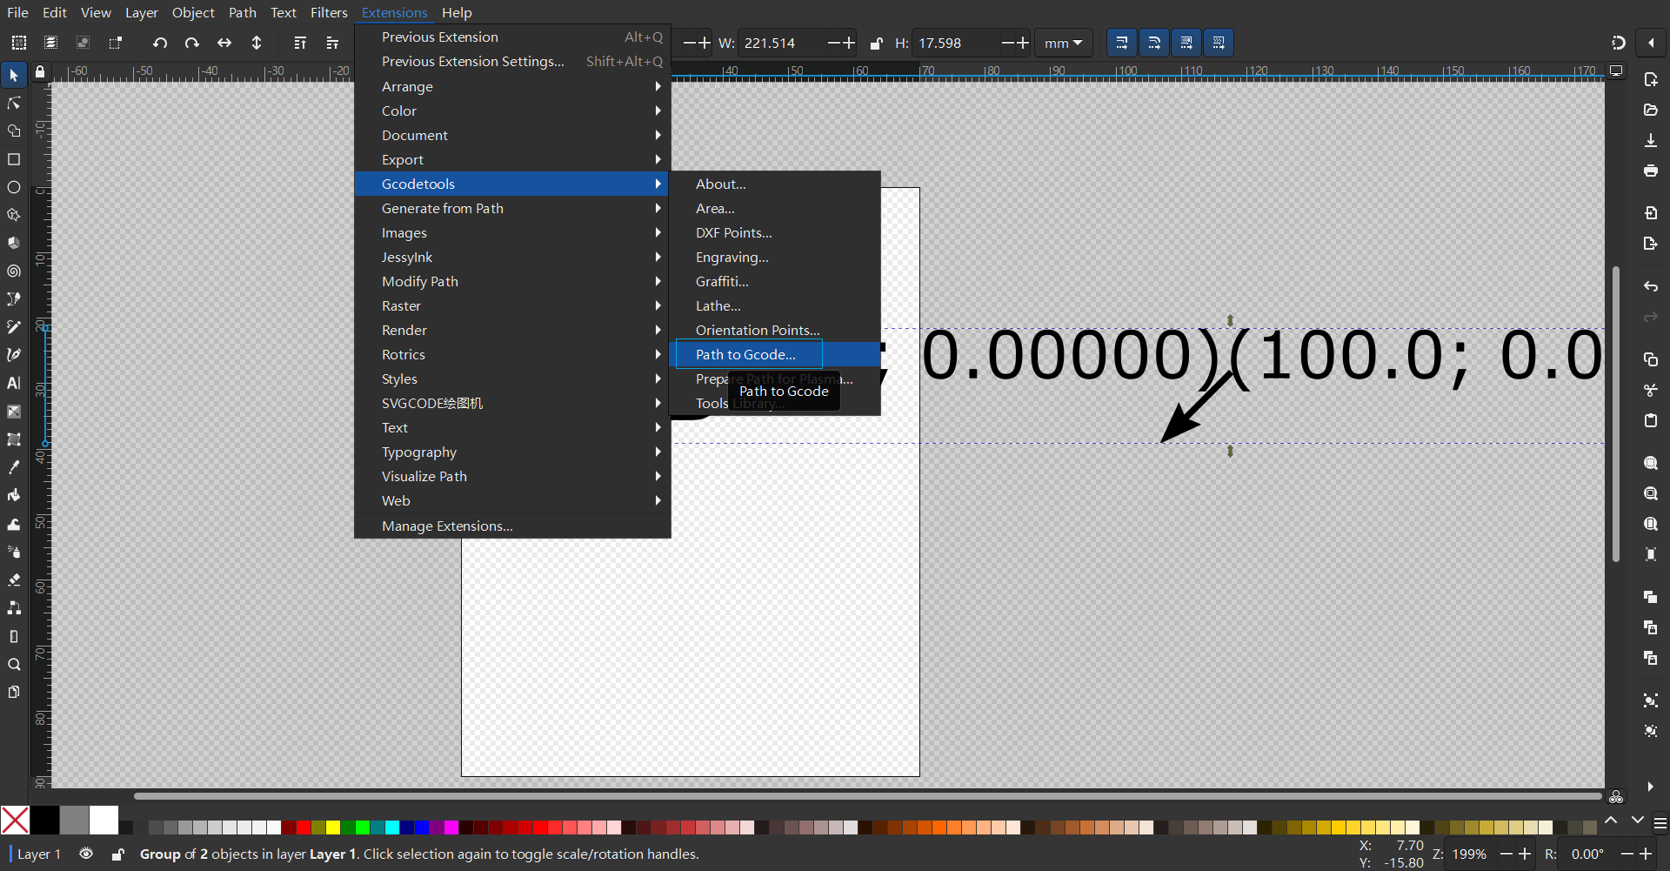
Task: Open the Help menu
Action: 457,12
